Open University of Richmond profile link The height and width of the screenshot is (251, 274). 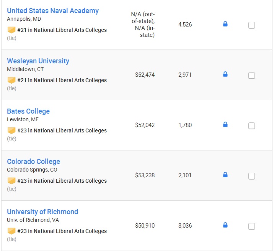(42, 212)
